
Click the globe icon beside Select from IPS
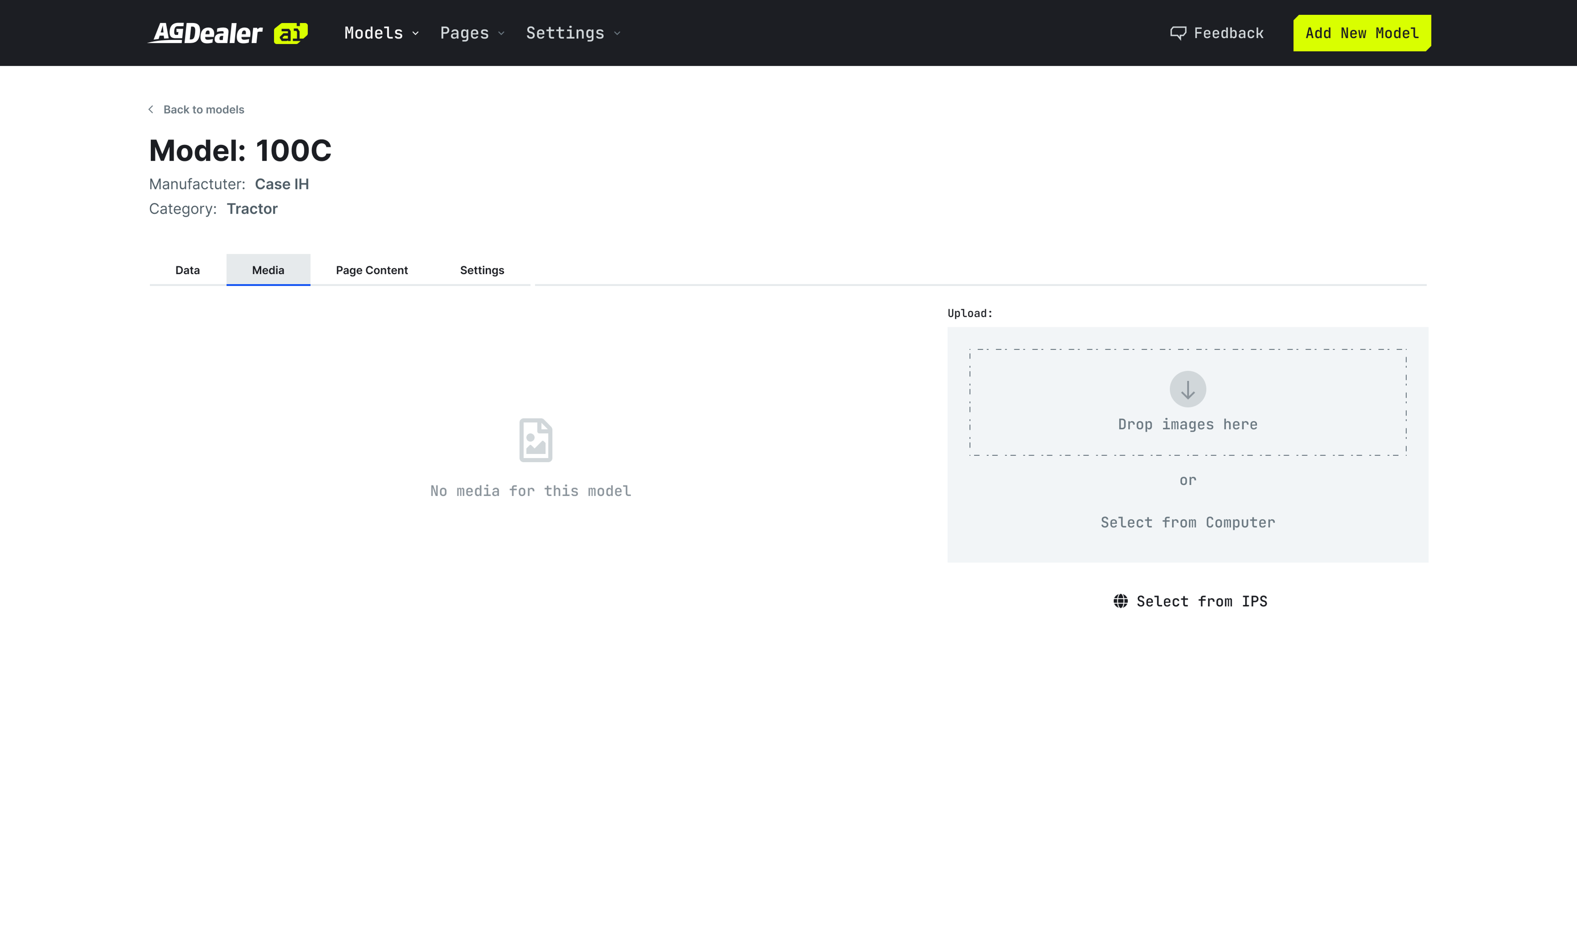click(1120, 601)
